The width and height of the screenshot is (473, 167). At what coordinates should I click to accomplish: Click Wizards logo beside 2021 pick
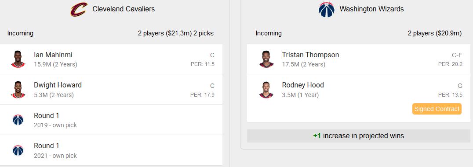click(18, 150)
